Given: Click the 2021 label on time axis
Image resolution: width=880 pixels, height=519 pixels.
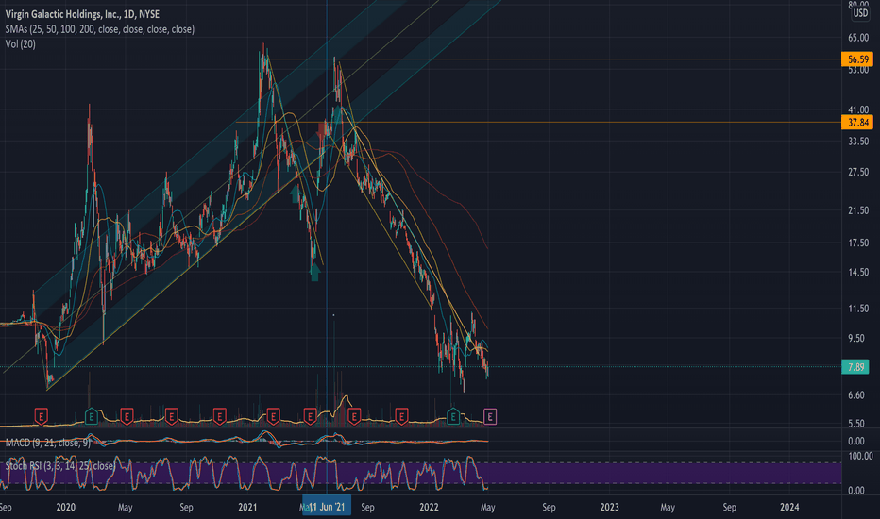Looking at the screenshot, I should 247,508.
